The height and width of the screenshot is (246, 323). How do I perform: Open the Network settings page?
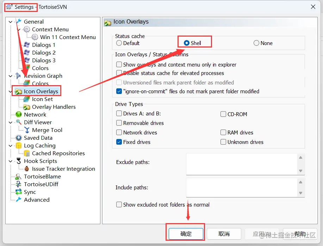tap(35, 114)
